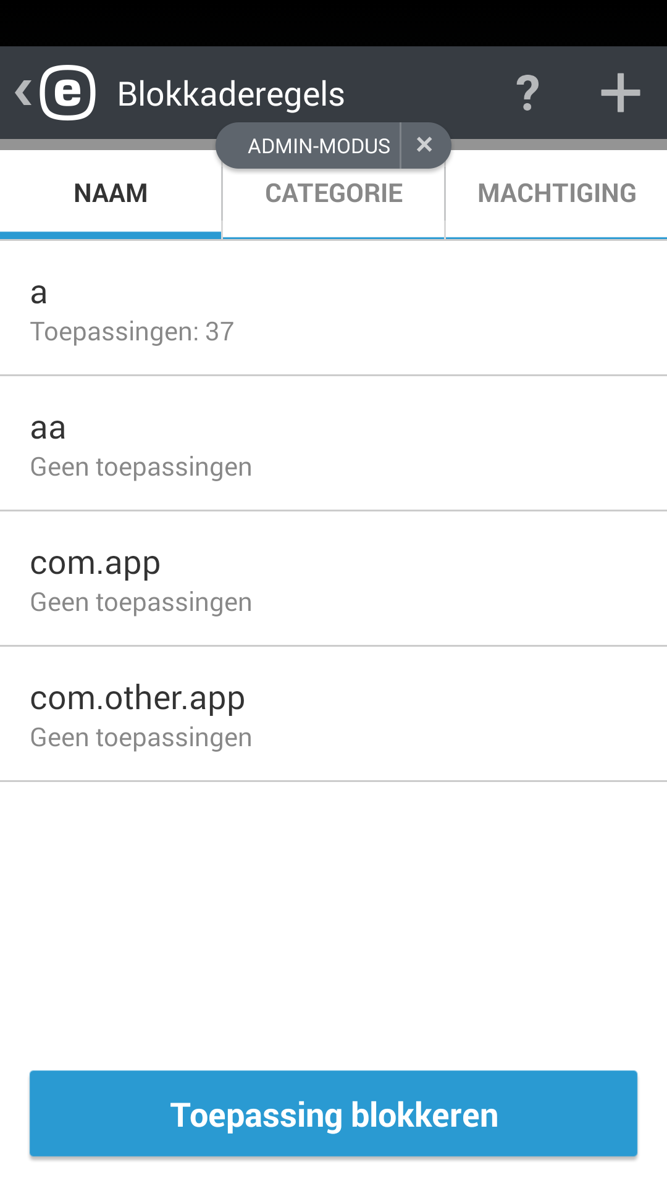Add a new rule with plus icon
The height and width of the screenshot is (1186, 667).
(620, 93)
